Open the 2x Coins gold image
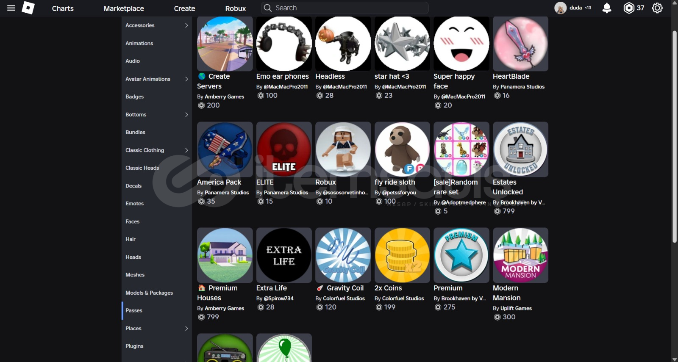This screenshot has width=678, height=362. click(x=402, y=255)
